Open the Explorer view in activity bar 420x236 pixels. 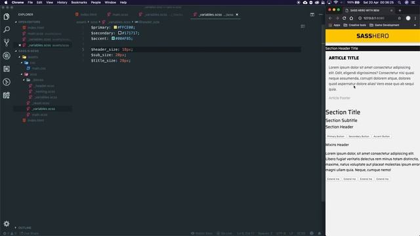pyautogui.click(x=7, y=16)
